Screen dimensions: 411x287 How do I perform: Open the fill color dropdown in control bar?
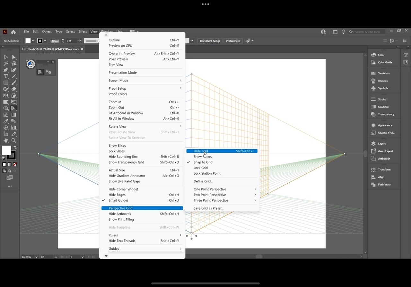[33, 41]
